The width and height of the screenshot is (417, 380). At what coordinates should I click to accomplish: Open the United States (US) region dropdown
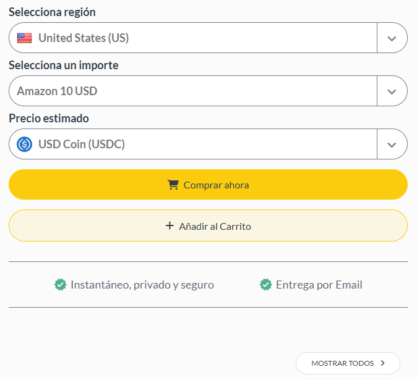coord(208,38)
